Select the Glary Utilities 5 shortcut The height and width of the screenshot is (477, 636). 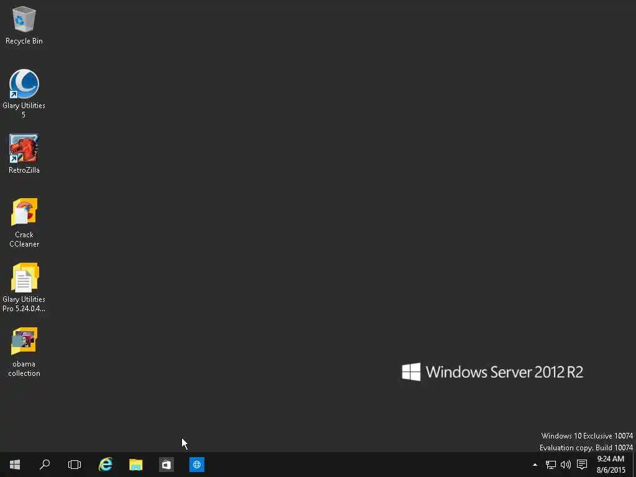pos(24,94)
